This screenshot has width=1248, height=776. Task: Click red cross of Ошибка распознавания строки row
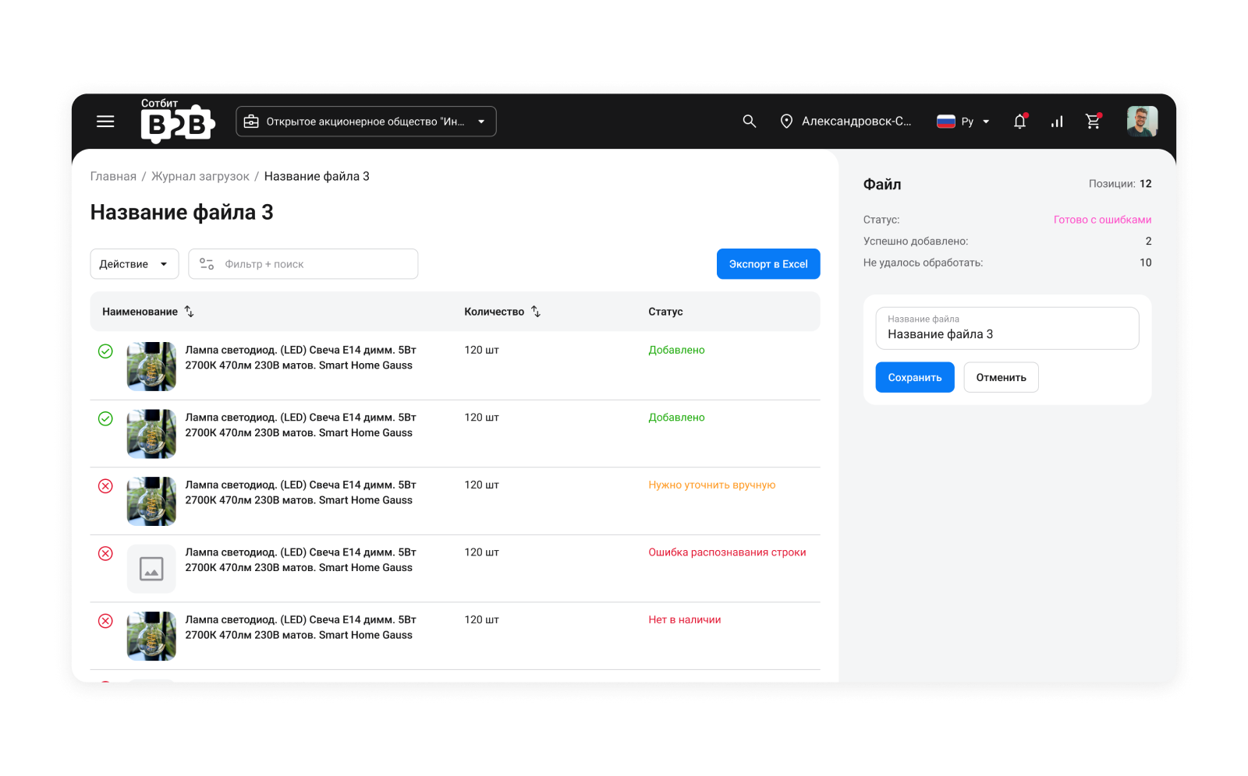pos(105,554)
